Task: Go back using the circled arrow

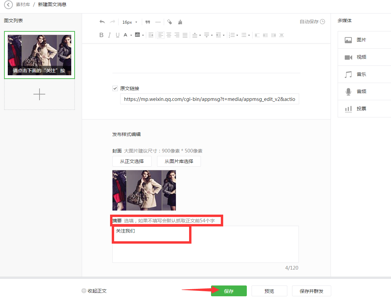Action: coord(8,5)
